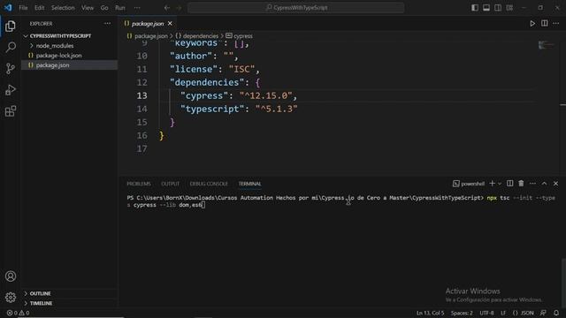Viewport: 566px width, 318px height.
Task: Change encoding via UTF-8 status item
Action: pos(486,313)
